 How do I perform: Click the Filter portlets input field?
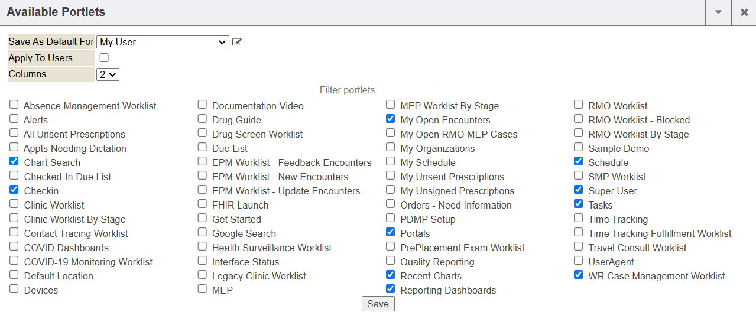click(x=378, y=90)
